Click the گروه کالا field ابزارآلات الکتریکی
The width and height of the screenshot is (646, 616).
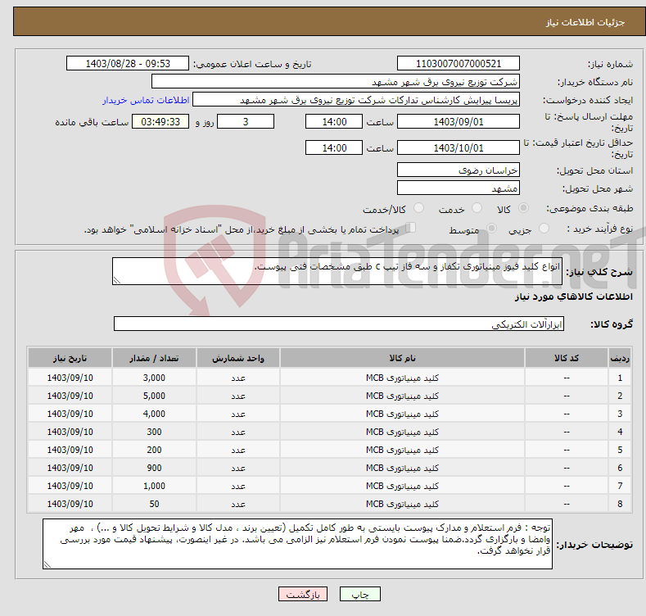point(339,324)
